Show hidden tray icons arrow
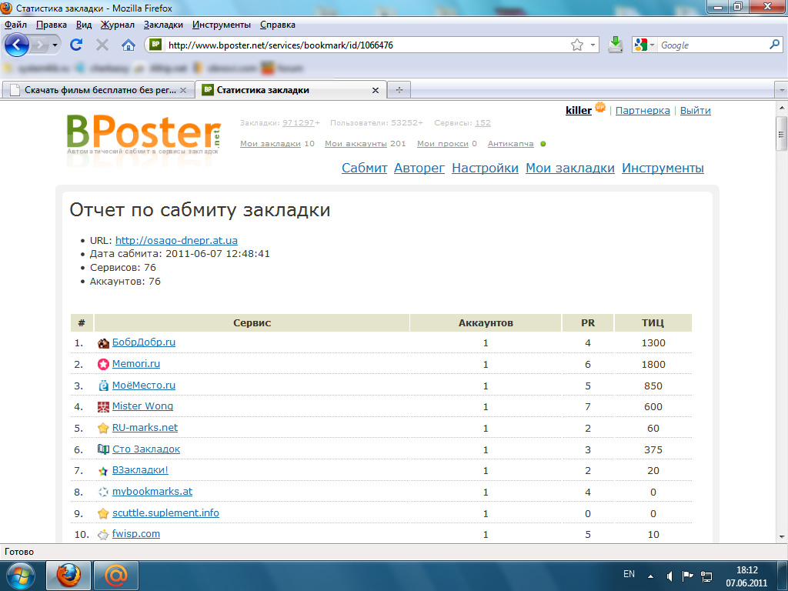This screenshot has height=591, width=788. click(650, 576)
